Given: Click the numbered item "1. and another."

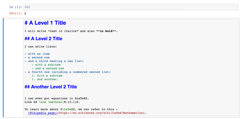Looking at the screenshot, I should pos(45,79).
